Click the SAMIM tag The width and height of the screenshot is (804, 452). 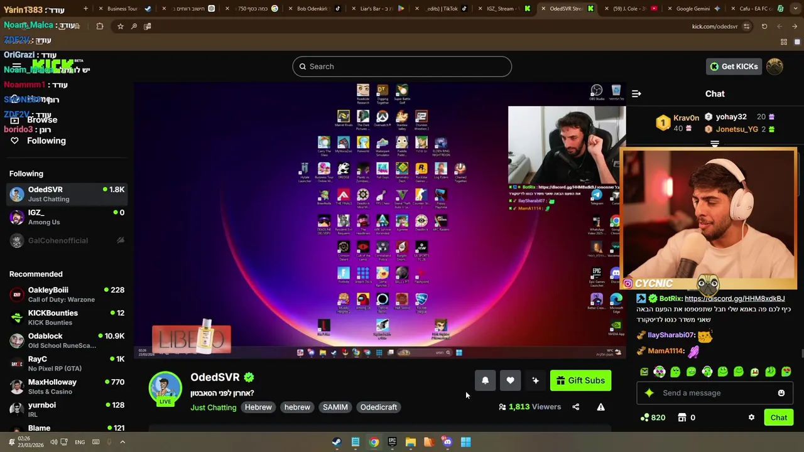click(335, 407)
